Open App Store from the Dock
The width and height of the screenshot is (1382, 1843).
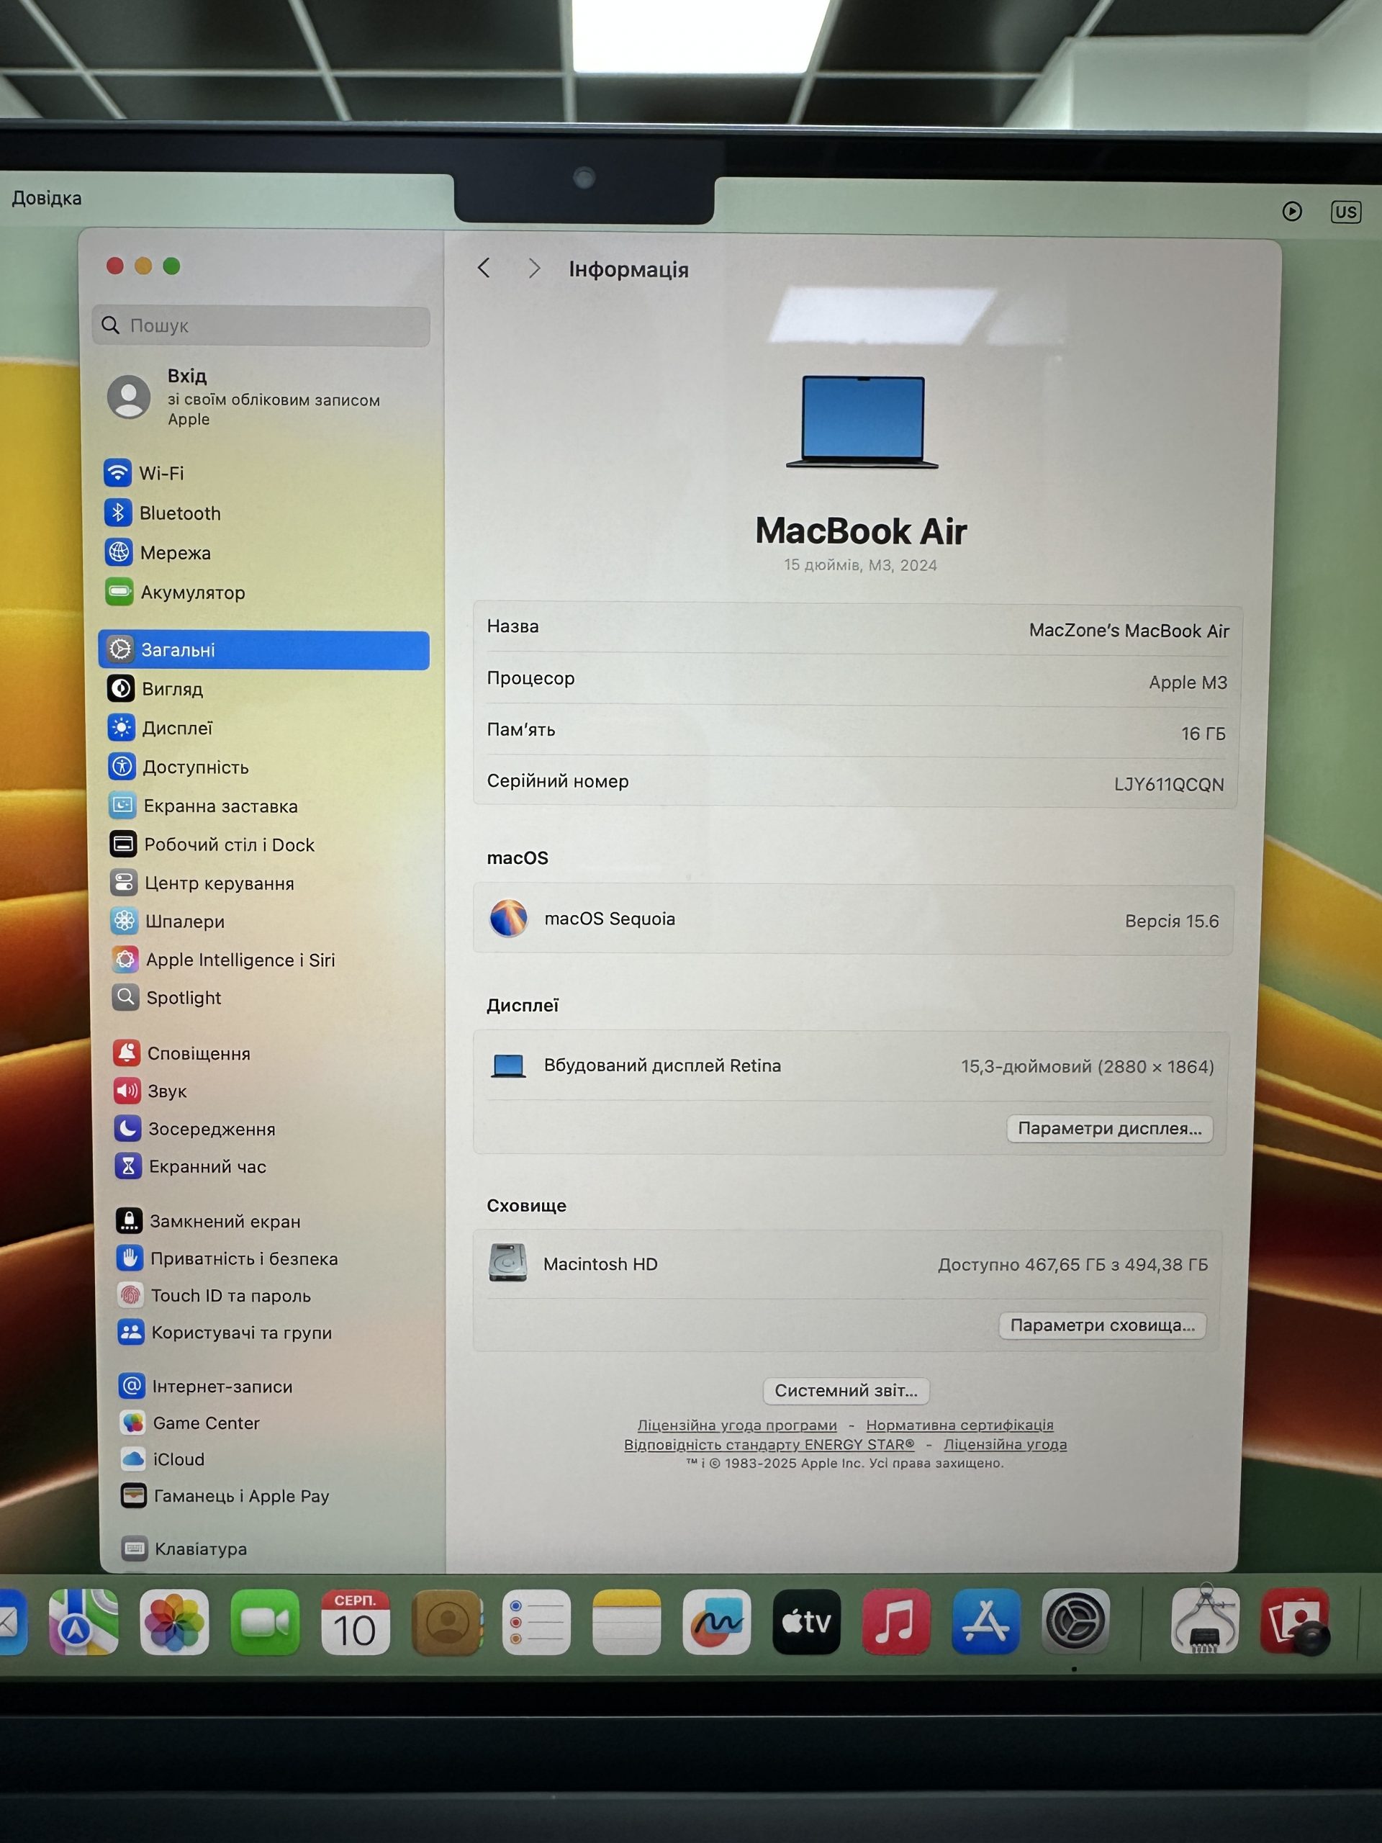986,1621
